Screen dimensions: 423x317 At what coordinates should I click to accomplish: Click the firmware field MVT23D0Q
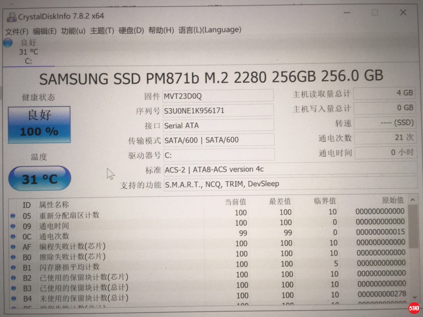(218, 96)
